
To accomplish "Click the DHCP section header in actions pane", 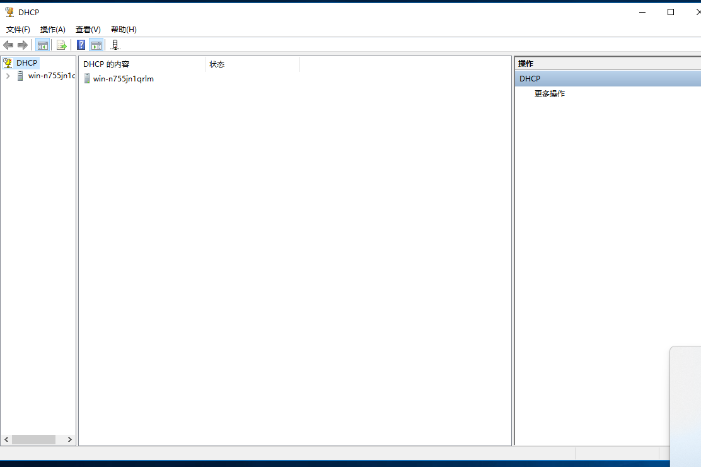I will (x=608, y=79).
